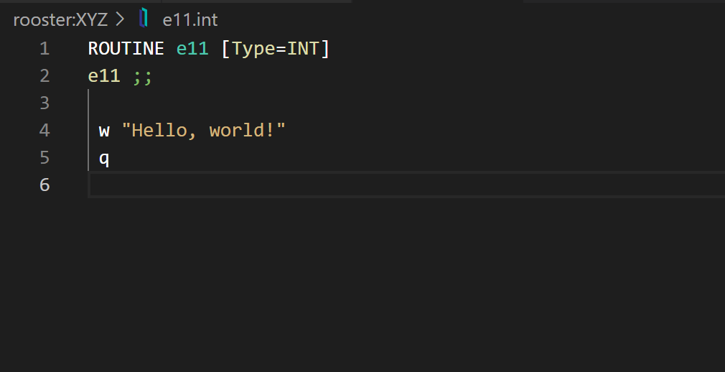Image resolution: width=725 pixels, height=372 pixels.
Task: Select line number 4 in the gutter
Action: pos(45,131)
